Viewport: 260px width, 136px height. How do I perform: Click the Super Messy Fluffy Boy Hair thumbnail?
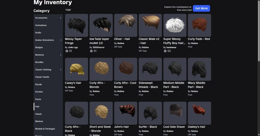tap(175, 25)
